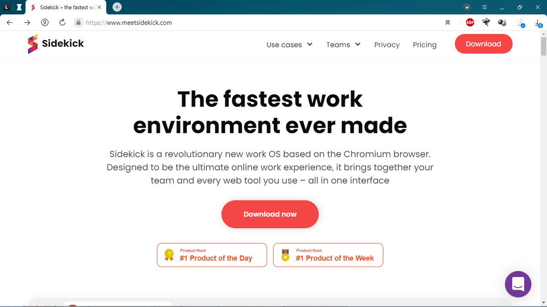Bookmark this page

pos(448,22)
